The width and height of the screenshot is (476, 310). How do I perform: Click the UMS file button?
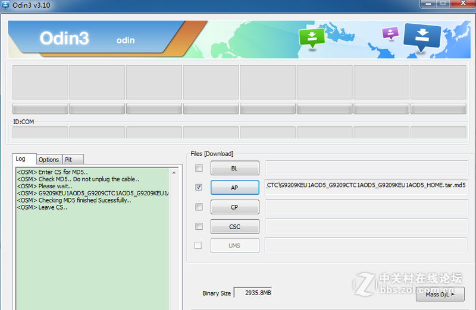click(x=235, y=245)
